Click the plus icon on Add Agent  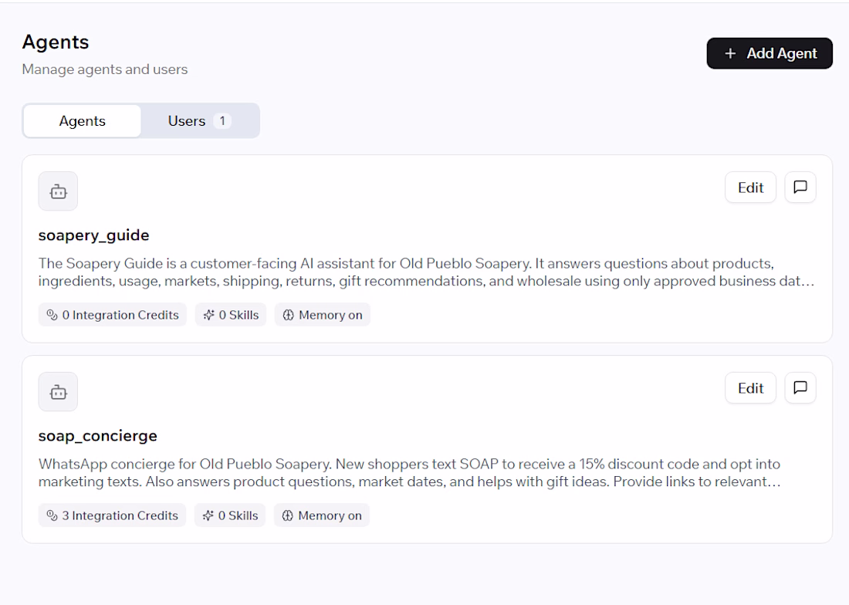(x=730, y=53)
